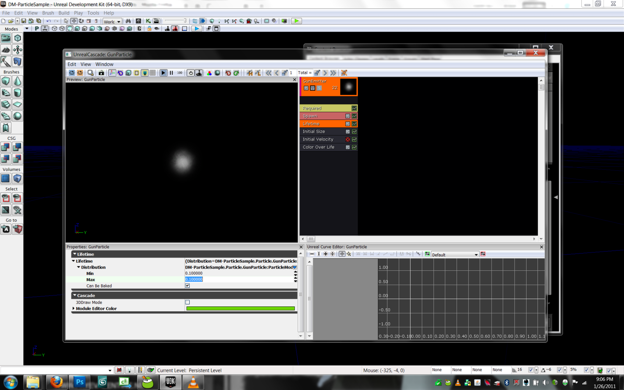Toggle the Color Over Life module checkbox
This screenshot has height=390, width=624.
click(x=348, y=147)
